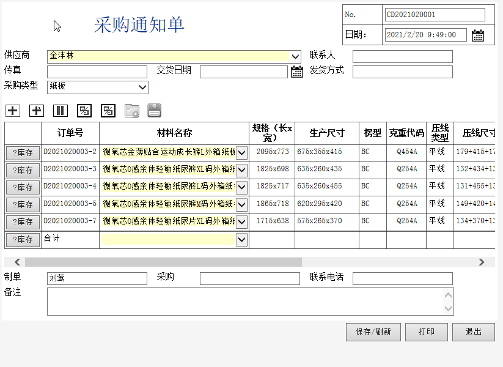Click the 订单号 column header
The height and width of the screenshot is (367, 503).
click(x=70, y=133)
